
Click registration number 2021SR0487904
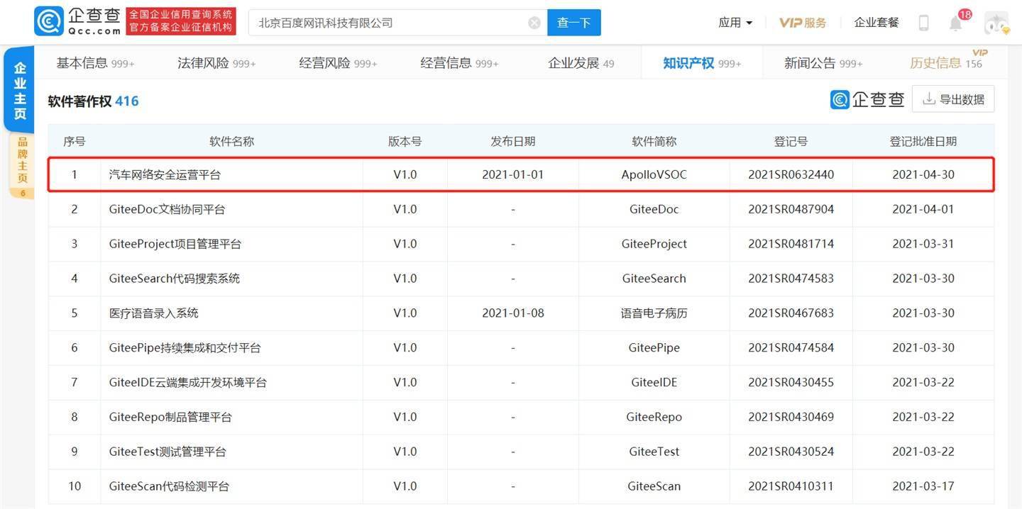coord(791,209)
